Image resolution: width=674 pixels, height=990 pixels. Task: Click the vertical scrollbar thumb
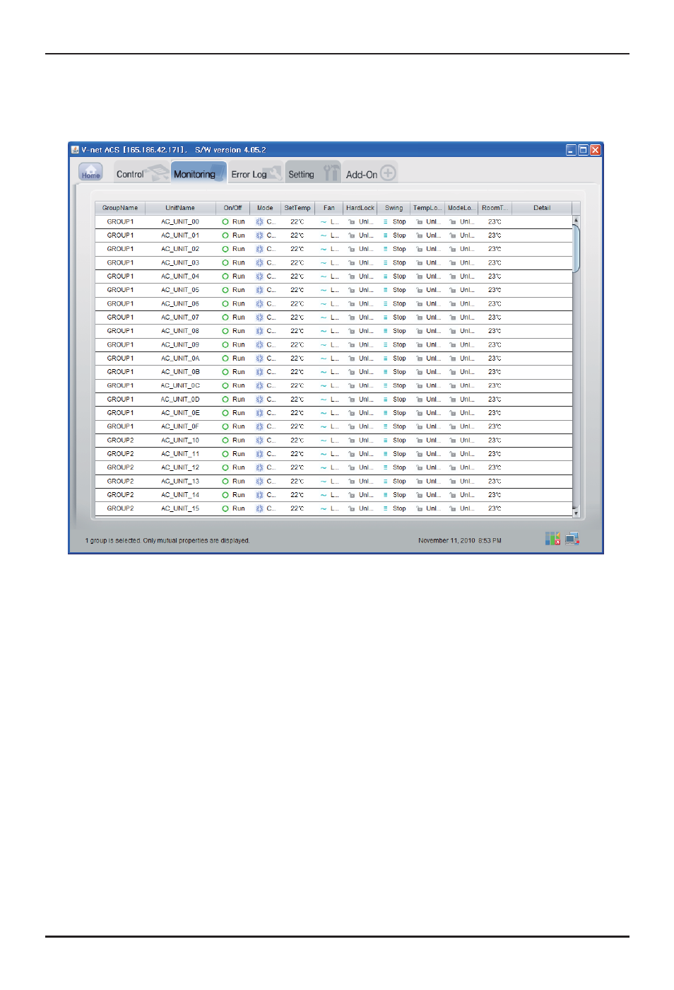pos(576,248)
